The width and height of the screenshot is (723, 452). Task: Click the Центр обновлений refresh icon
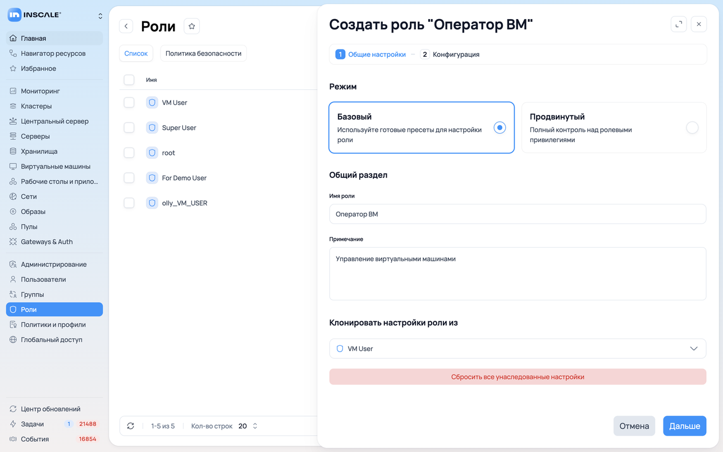[x=13, y=409]
